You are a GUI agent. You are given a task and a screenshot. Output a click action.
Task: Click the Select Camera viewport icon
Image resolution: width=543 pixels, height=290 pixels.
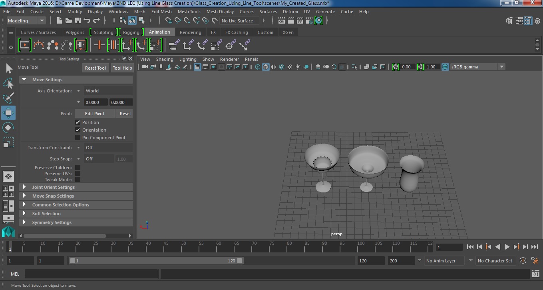(x=145, y=67)
